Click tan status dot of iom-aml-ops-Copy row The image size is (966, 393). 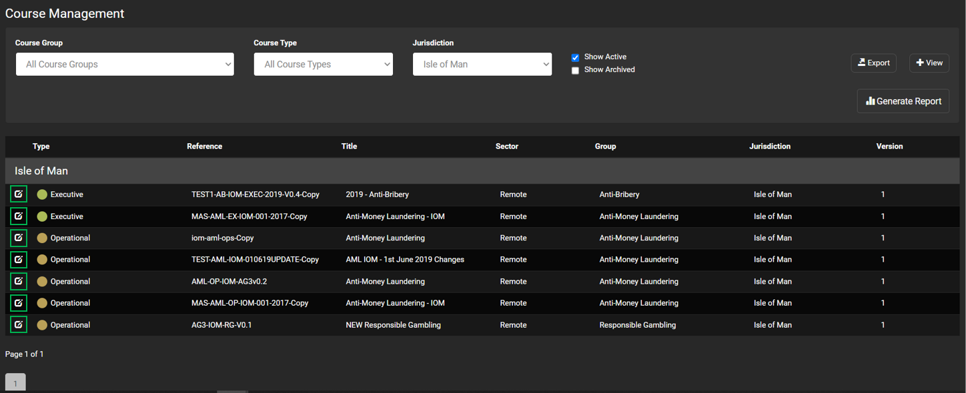pyautogui.click(x=42, y=238)
